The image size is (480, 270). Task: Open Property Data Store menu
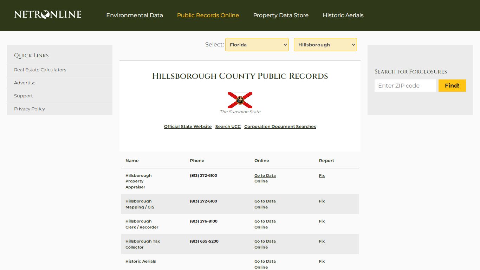point(281,15)
